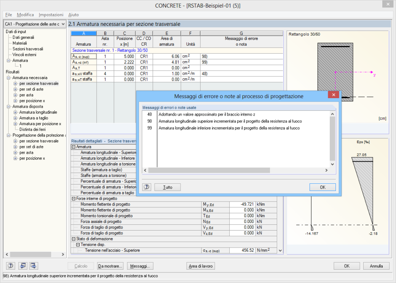
Task: Confirm the messages dialog with OK
Action: pos(323,187)
